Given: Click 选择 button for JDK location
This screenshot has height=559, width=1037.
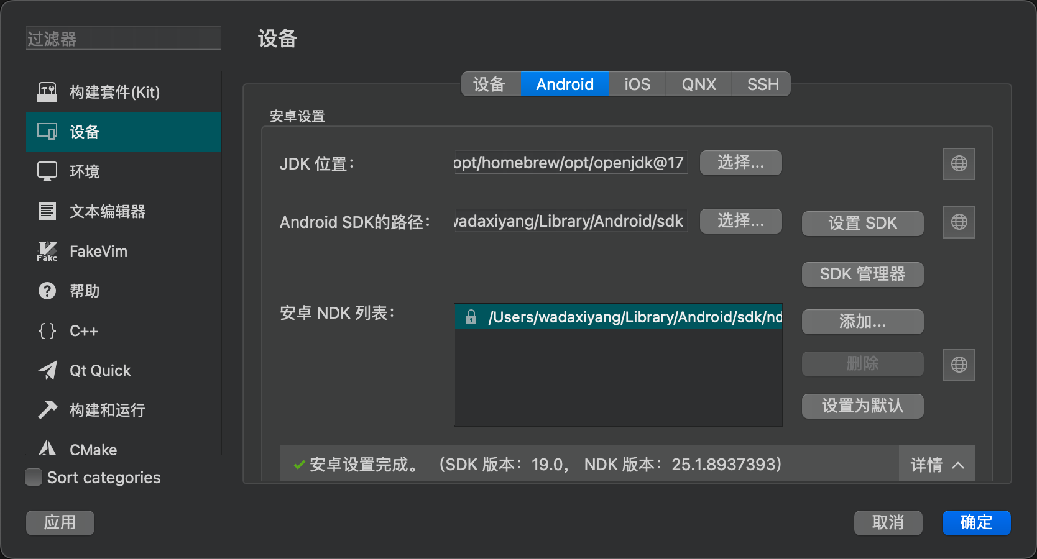Looking at the screenshot, I should 741,163.
